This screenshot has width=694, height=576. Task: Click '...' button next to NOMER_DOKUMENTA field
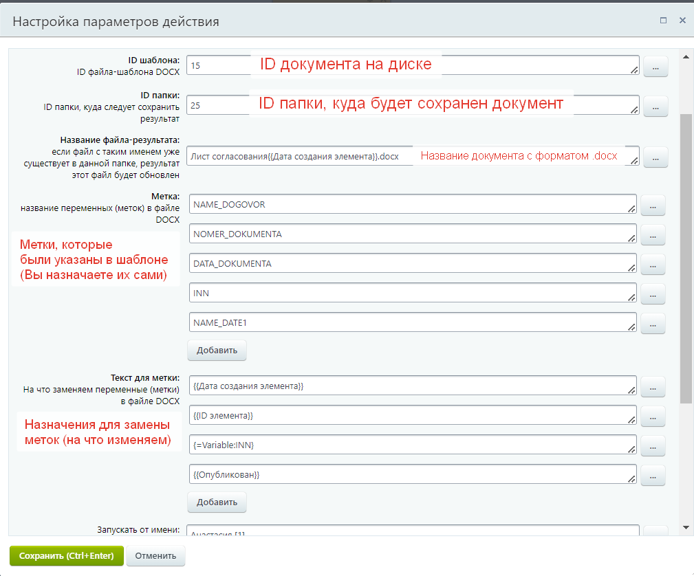653,234
